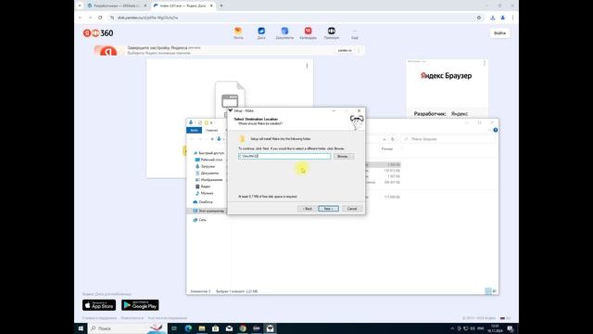Select Быстрый доступ in Explorer sidebar
The height and width of the screenshot is (334, 593).
tap(210, 153)
